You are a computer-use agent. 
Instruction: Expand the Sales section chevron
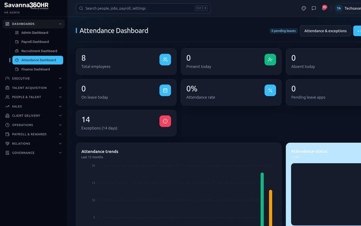coord(60,106)
